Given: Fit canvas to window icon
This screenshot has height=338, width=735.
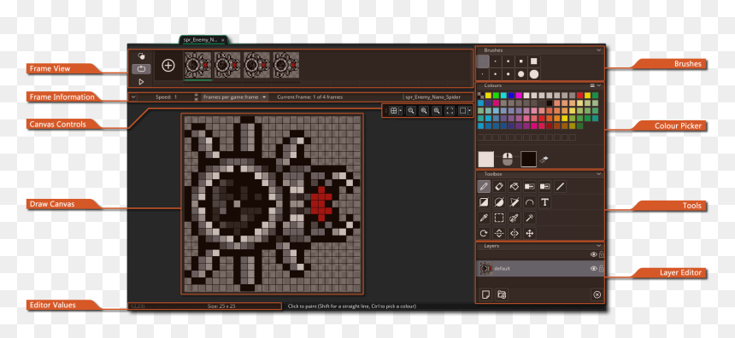Looking at the screenshot, I should pos(450,110).
